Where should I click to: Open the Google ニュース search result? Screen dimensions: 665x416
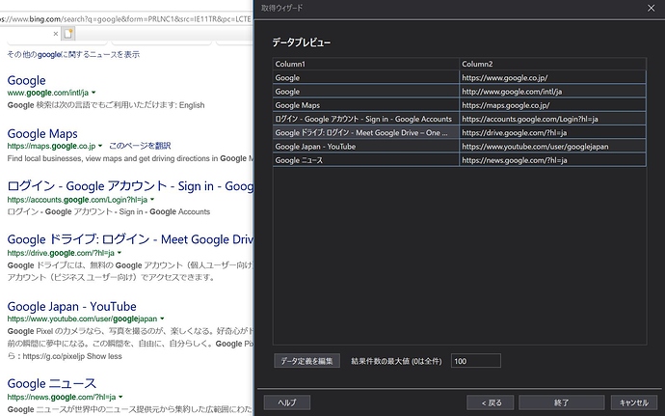52,383
